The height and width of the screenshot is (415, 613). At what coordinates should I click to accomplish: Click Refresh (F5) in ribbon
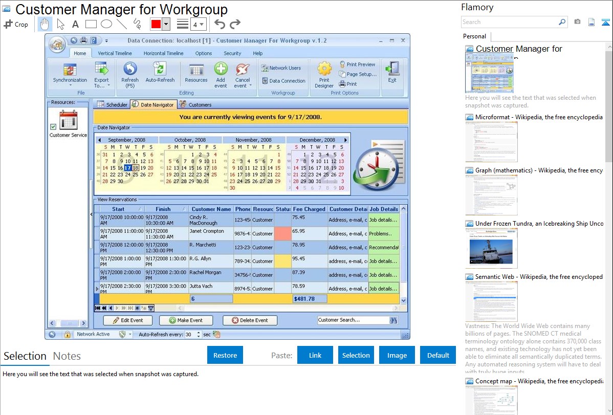coord(130,74)
